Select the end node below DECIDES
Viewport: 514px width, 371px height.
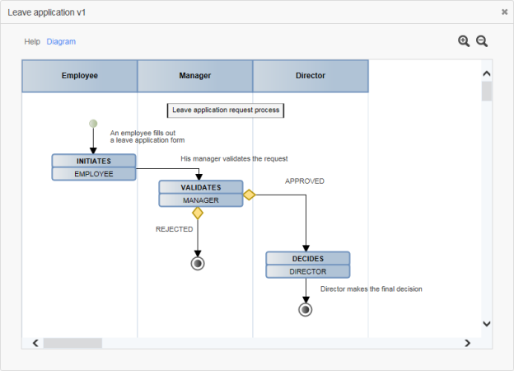coord(306,309)
